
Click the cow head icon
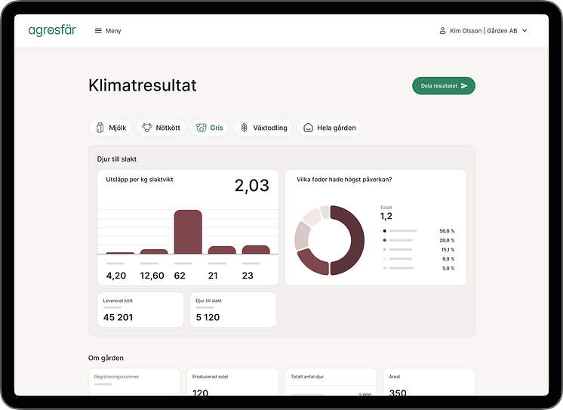pyautogui.click(x=147, y=128)
